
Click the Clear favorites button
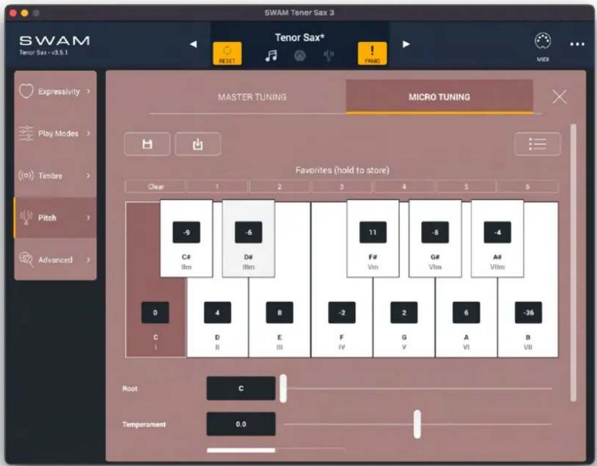pyautogui.click(x=155, y=187)
